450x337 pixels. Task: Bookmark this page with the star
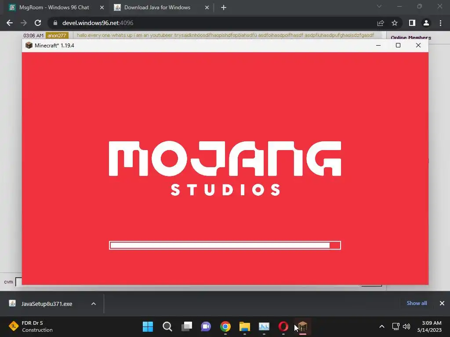point(395,23)
